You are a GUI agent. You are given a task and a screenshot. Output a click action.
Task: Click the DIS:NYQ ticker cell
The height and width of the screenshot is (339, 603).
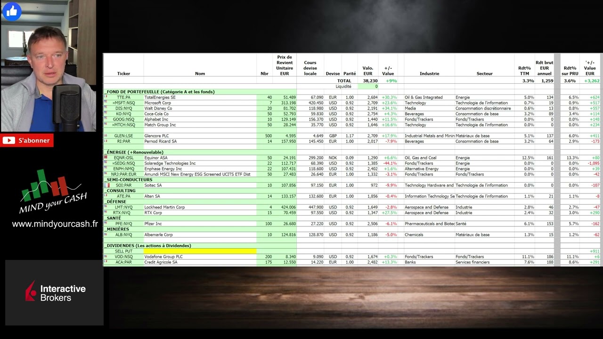[x=123, y=108]
